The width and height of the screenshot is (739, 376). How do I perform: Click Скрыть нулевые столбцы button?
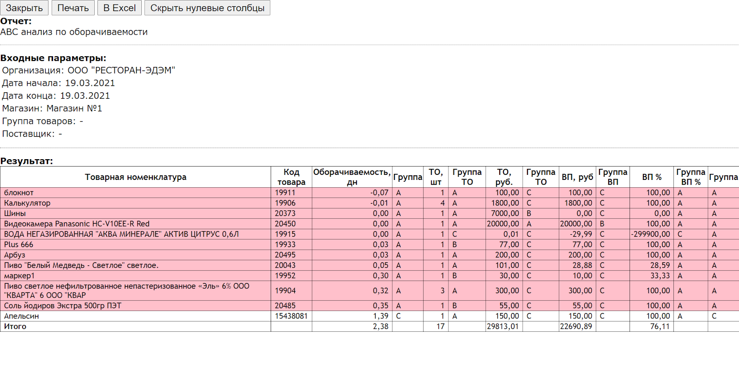[x=207, y=8]
